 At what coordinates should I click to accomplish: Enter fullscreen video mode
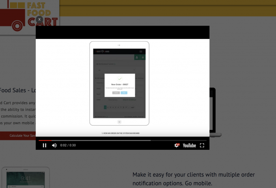coord(202,145)
